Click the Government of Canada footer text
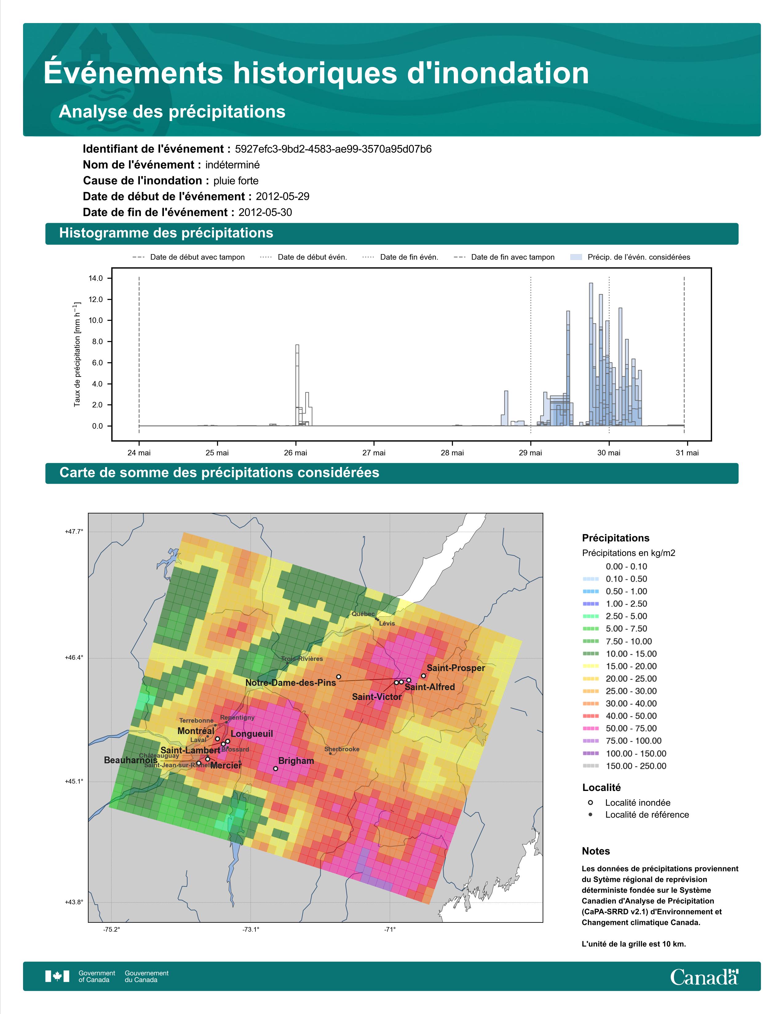784x1014 pixels. coord(97,977)
